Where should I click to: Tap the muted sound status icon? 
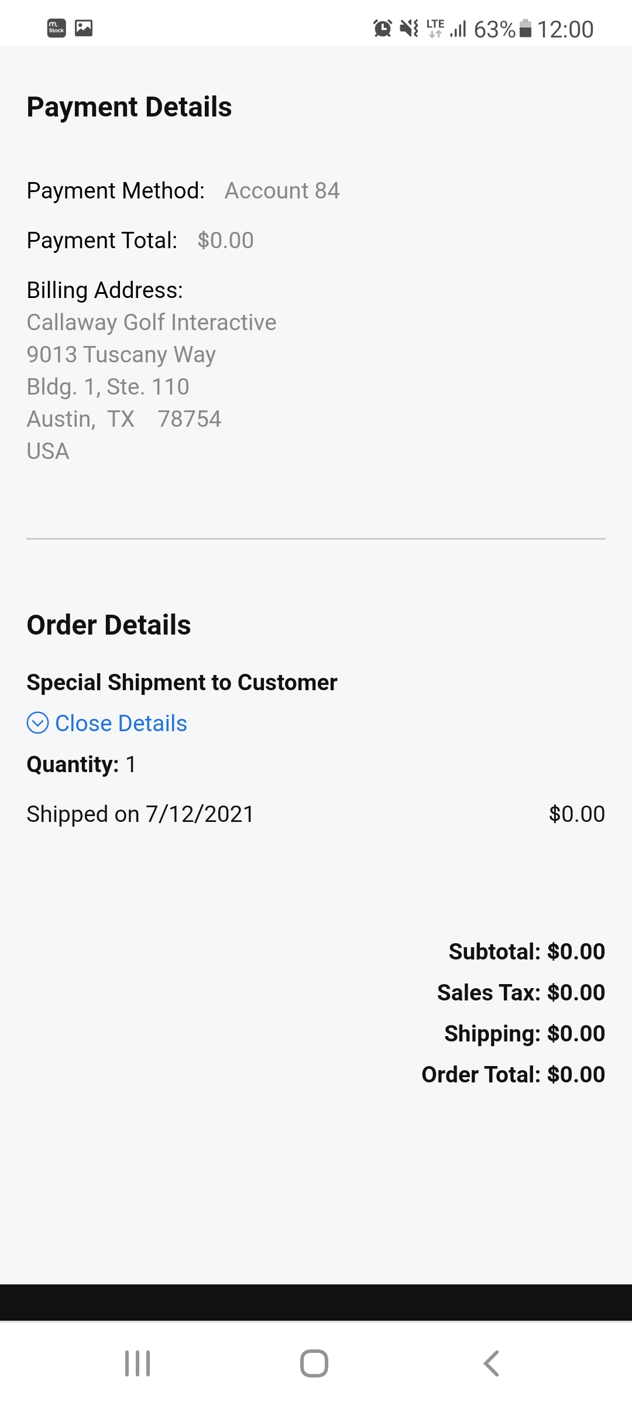tap(409, 28)
